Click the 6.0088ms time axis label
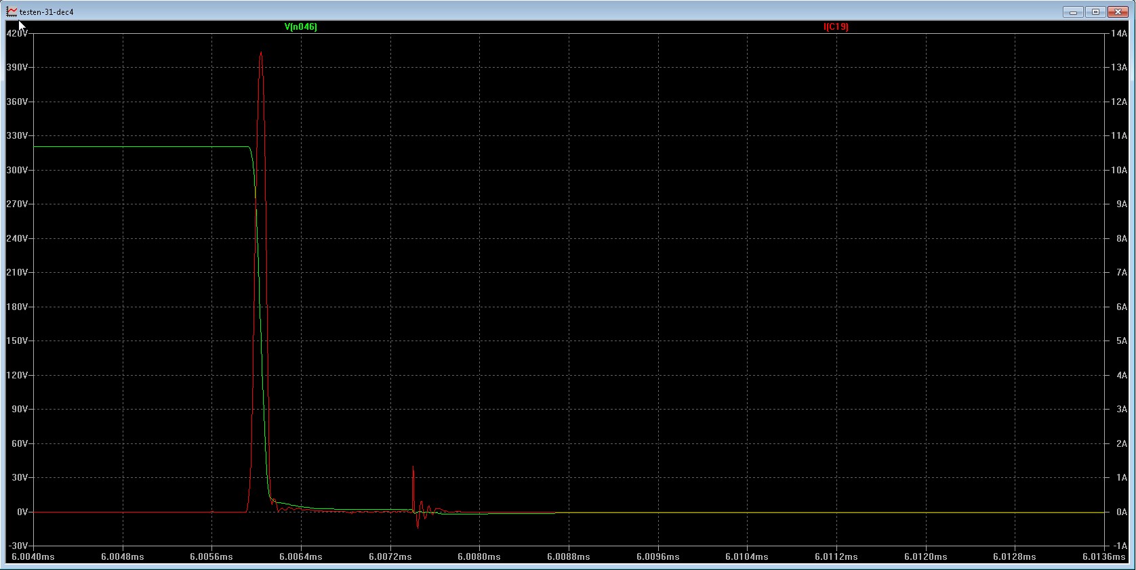The width and height of the screenshot is (1136, 570). click(x=569, y=557)
